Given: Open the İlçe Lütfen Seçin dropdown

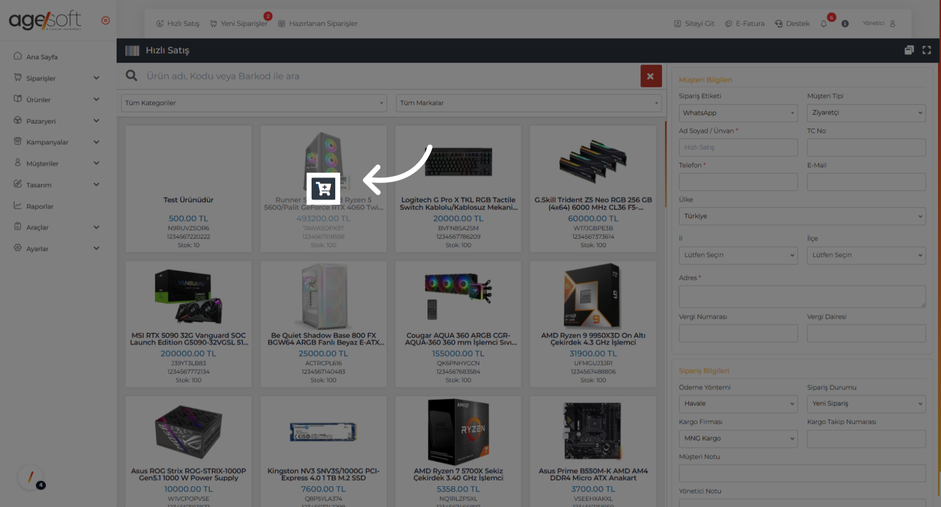Looking at the screenshot, I should point(867,255).
